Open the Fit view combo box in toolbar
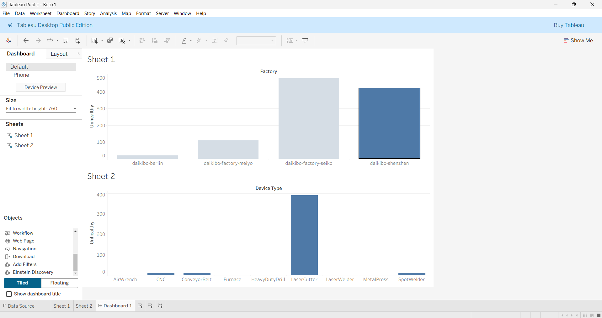This screenshot has height=318, width=602. tap(256, 41)
